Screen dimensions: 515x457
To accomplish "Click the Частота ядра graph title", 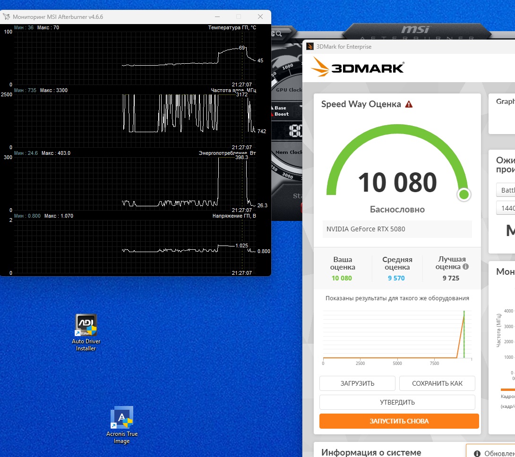I will [233, 90].
